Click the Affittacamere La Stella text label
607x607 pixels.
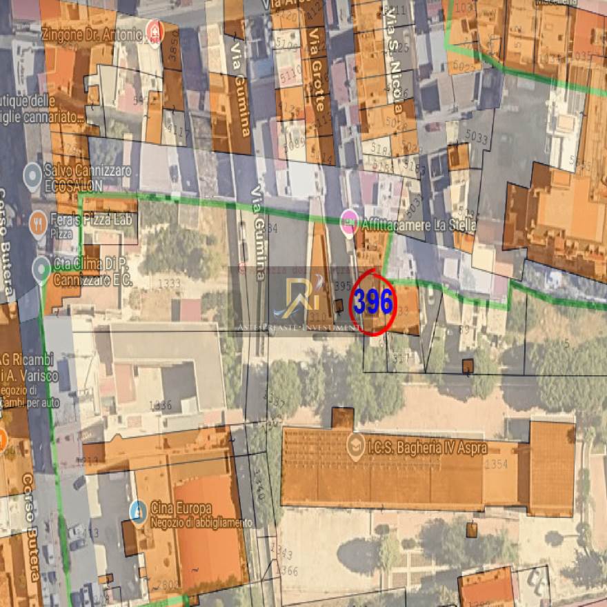tap(419, 225)
